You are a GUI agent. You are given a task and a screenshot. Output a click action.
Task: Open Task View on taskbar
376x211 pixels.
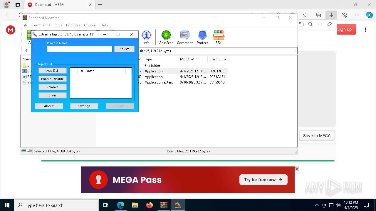pos(106,205)
